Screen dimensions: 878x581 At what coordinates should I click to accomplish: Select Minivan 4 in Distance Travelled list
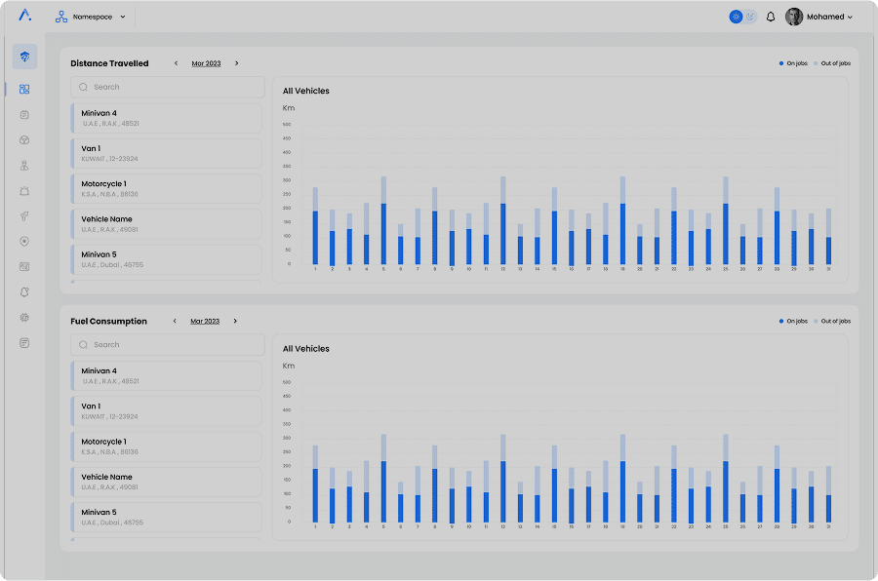(166, 118)
